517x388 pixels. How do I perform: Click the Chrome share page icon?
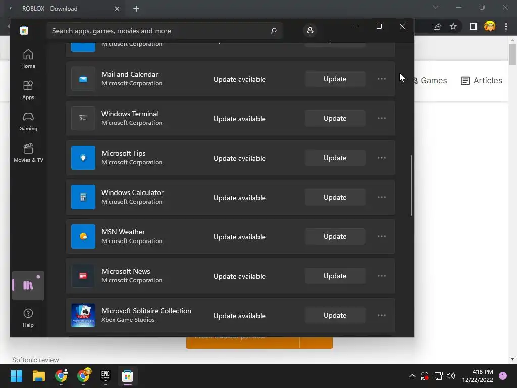(437, 26)
